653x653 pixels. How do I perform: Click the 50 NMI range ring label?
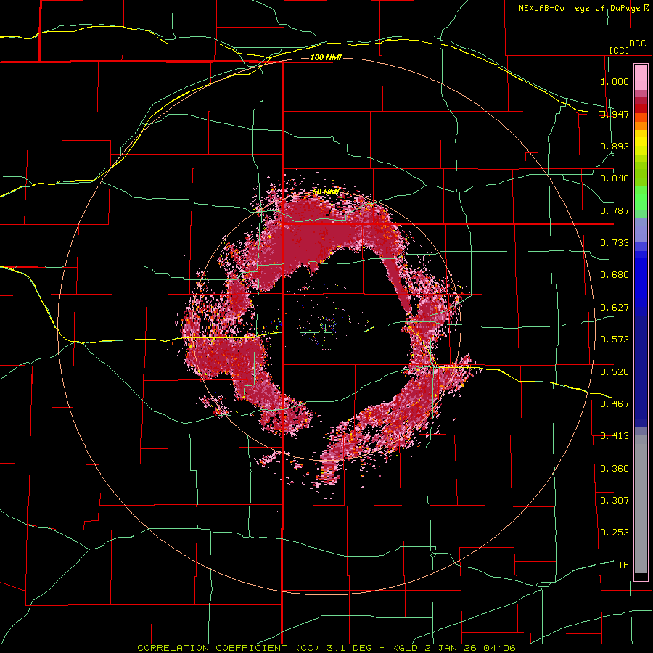(x=326, y=192)
